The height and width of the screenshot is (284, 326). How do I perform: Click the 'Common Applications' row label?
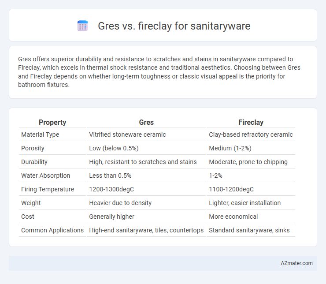52,230
